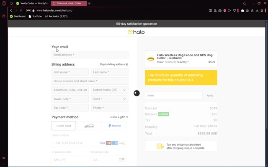Image resolution: width=268 pixels, height=167 pixels.
Task: Select the Checkout - Halo Collar tab
Action: point(69,3)
